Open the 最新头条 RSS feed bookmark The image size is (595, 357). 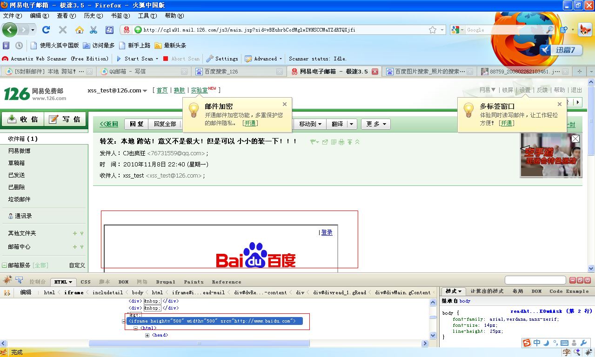170,46
